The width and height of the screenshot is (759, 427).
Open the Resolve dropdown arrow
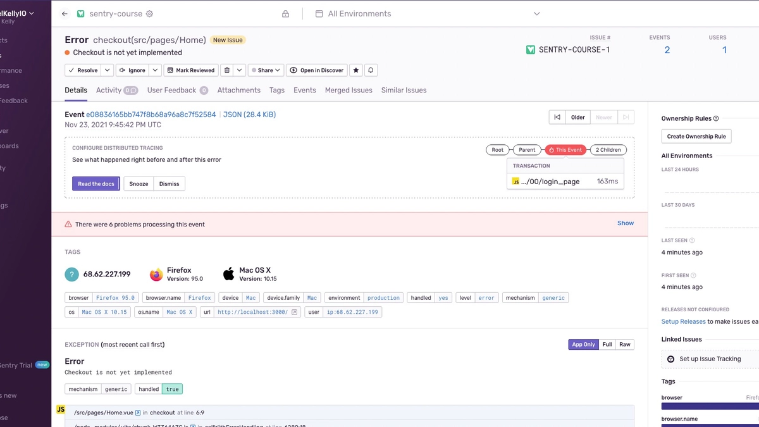108,70
